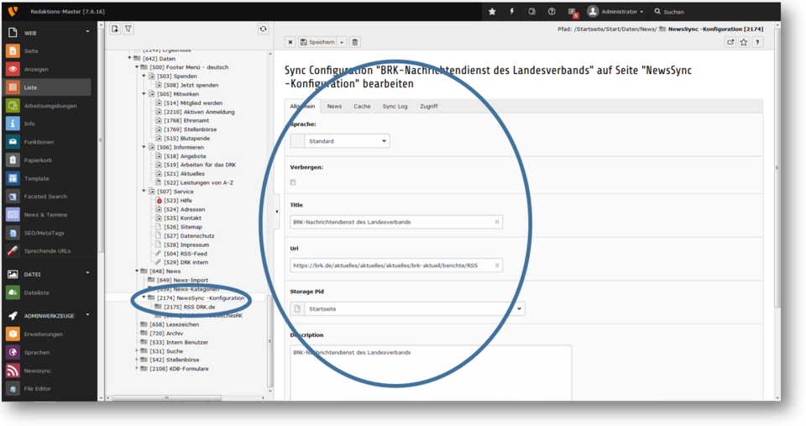Open the flush caches lightning icon
Viewport: 806px width, 426px height.
512,12
